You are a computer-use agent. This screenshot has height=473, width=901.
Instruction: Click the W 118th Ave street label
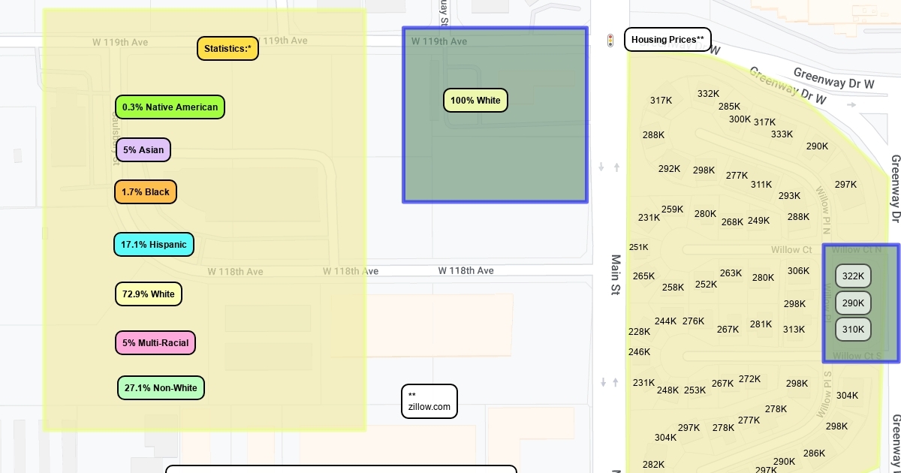point(466,270)
